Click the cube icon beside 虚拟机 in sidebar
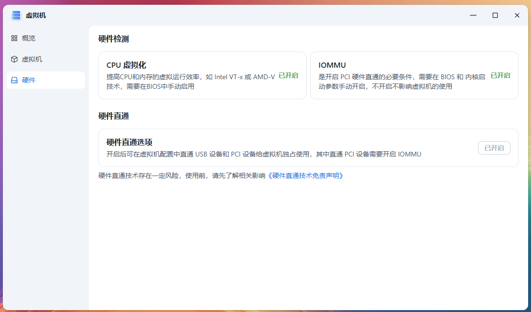The image size is (531, 312). (x=14, y=59)
